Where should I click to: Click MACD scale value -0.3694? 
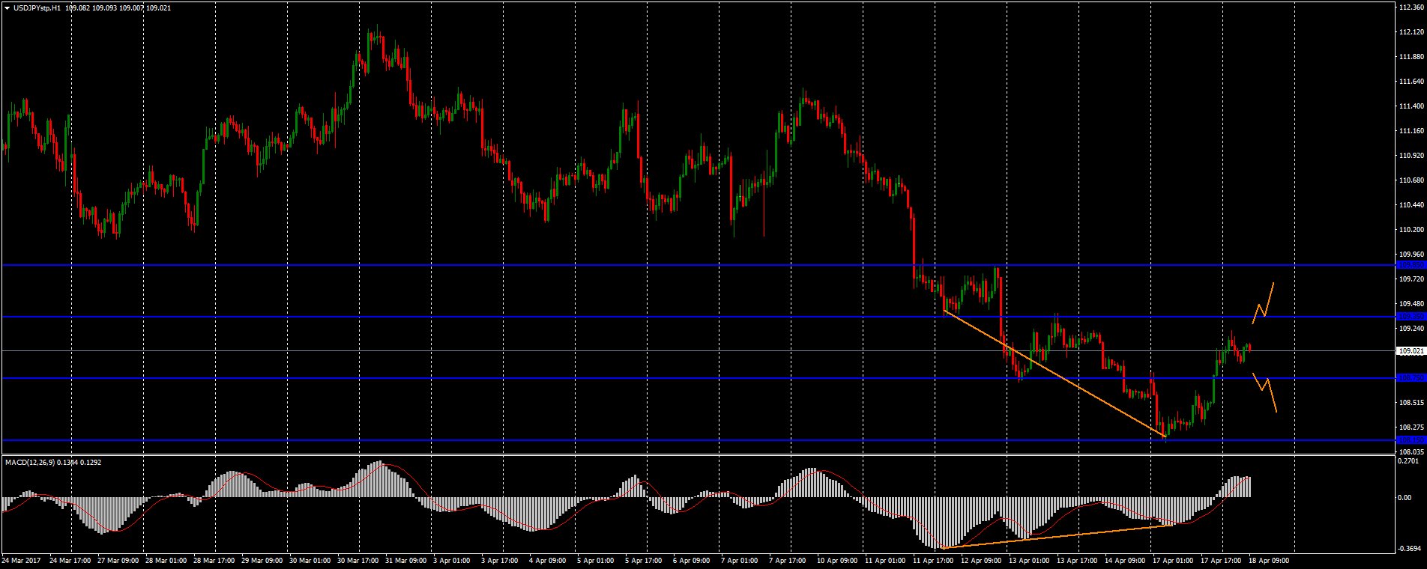point(1411,548)
